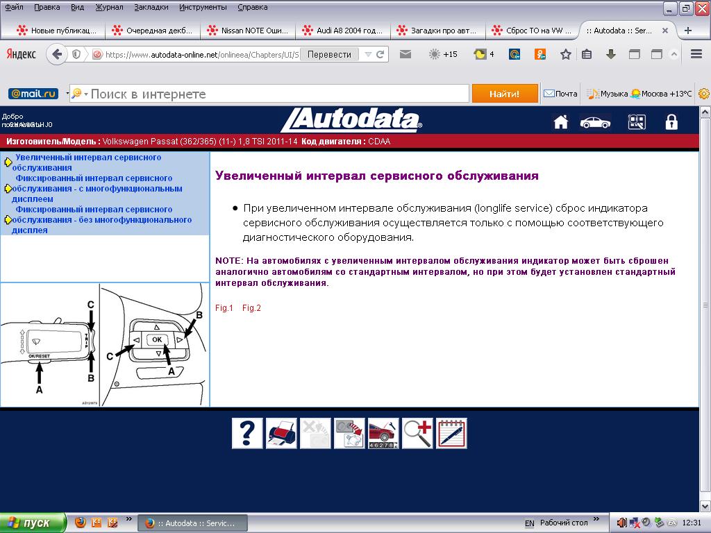Reload the page with refresh icon
This screenshot has width=711, height=533.
tap(380, 54)
